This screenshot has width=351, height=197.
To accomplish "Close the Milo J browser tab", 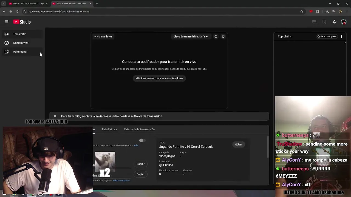I will point(47,4).
